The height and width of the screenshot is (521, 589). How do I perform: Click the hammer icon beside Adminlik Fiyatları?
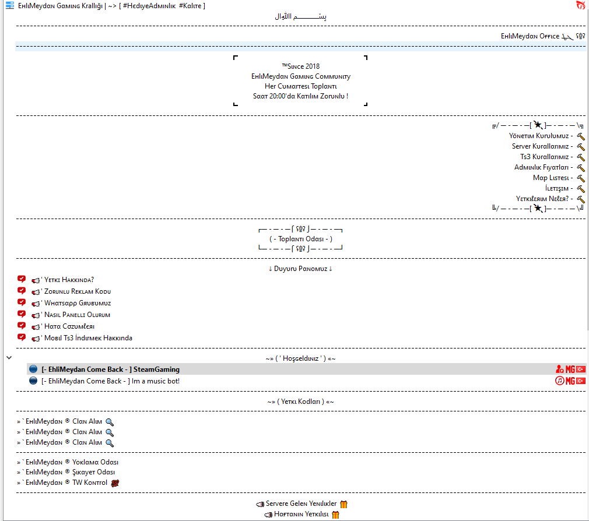pyautogui.click(x=581, y=168)
